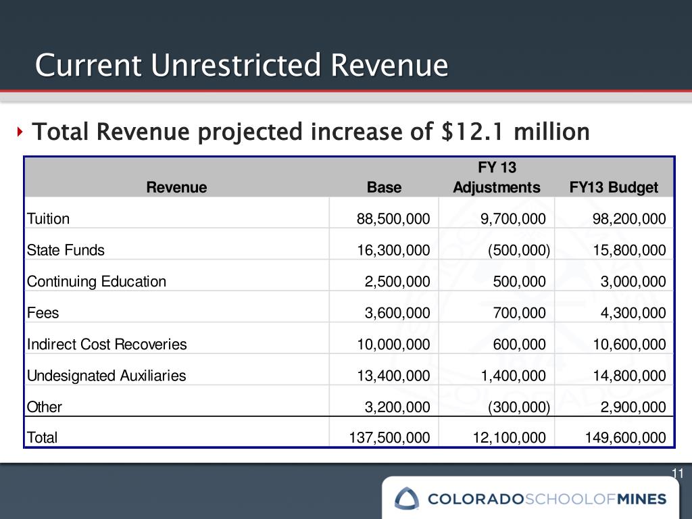Screen dimensions: 692x519
Task: Click Tuition adjustment value 9,700,000
Action: point(513,219)
